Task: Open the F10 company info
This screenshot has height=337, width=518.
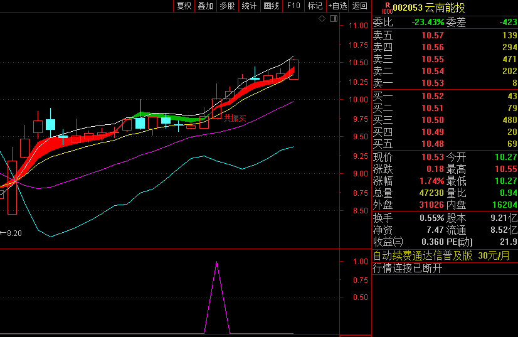Action: tap(293, 6)
